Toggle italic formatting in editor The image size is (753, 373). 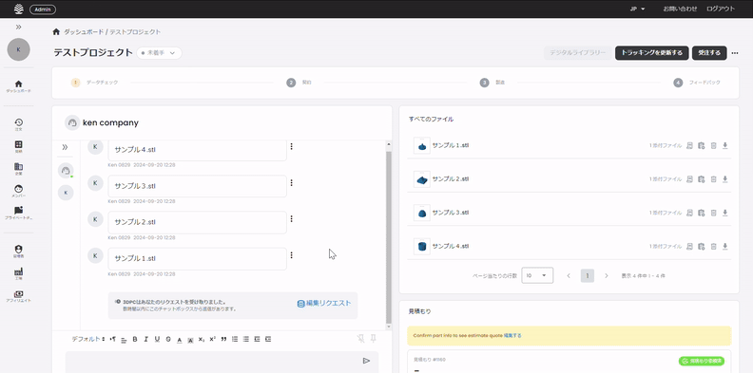tap(146, 339)
